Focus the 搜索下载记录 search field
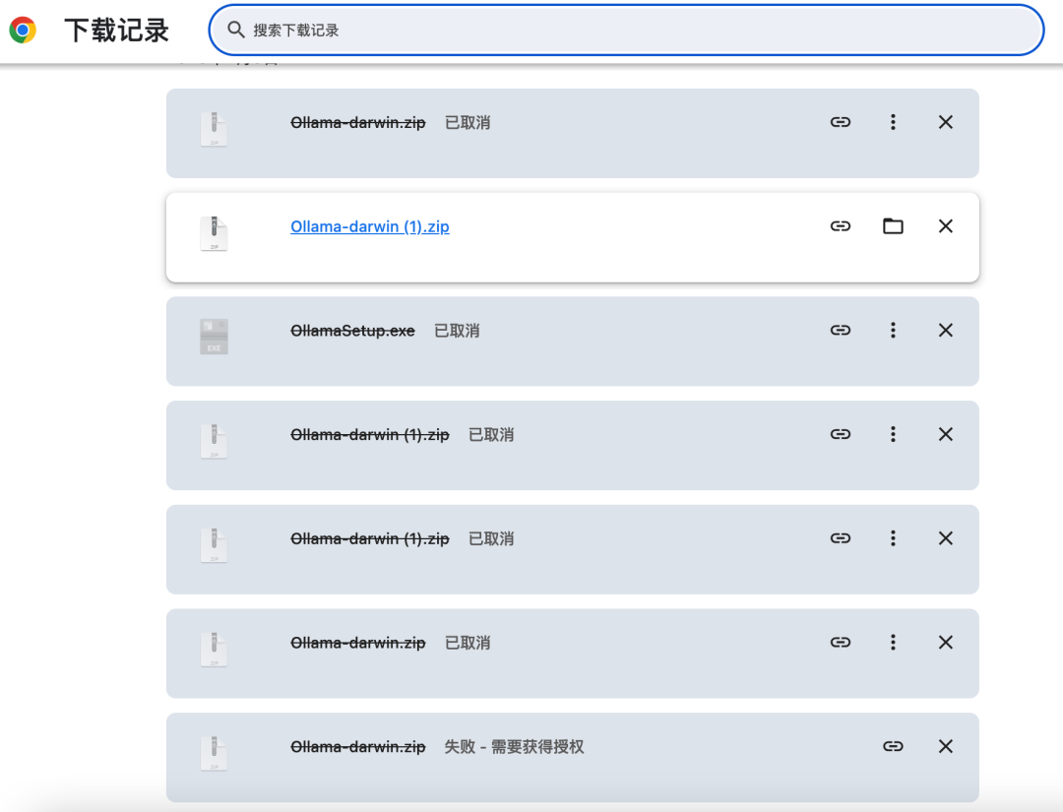The width and height of the screenshot is (1063, 812). [626, 30]
